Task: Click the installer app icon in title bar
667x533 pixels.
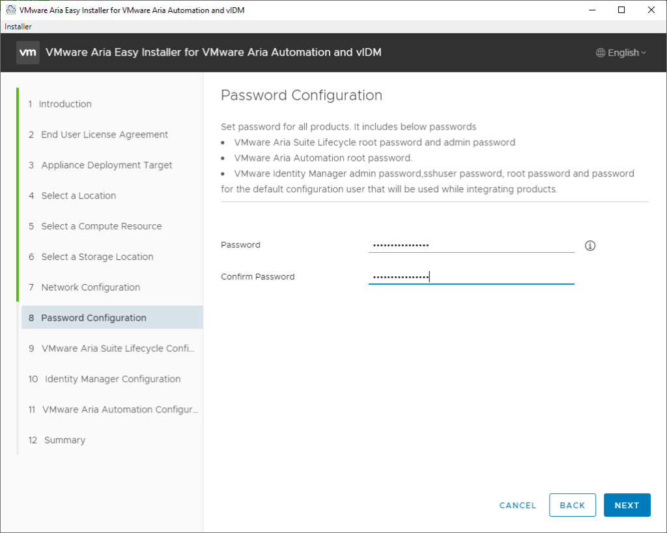Action: [x=10, y=10]
